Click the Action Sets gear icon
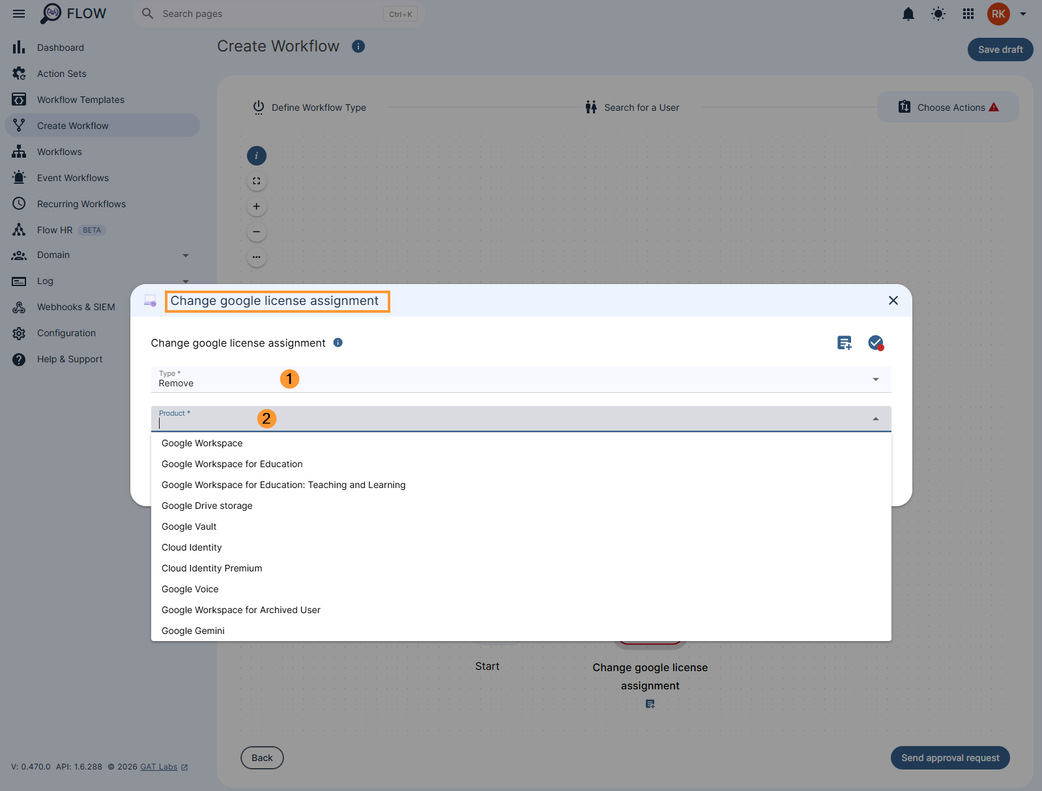Image resolution: width=1042 pixels, height=791 pixels. pos(19,74)
